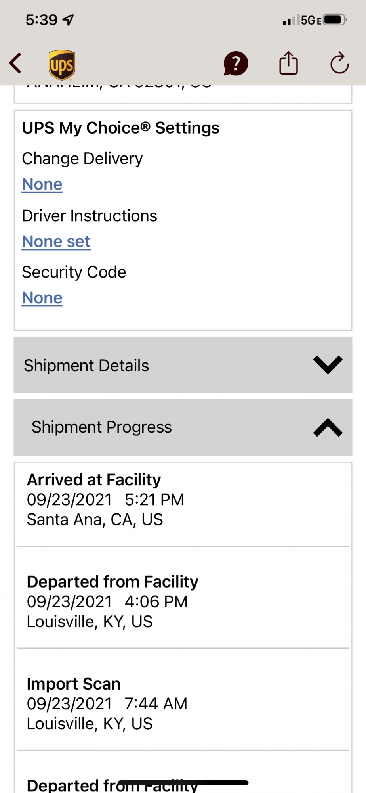The height and width of the screenshot is (793, 366).
Task: Tap the battery status indicator
Action: pyautogui.click(x=335, y=20)
